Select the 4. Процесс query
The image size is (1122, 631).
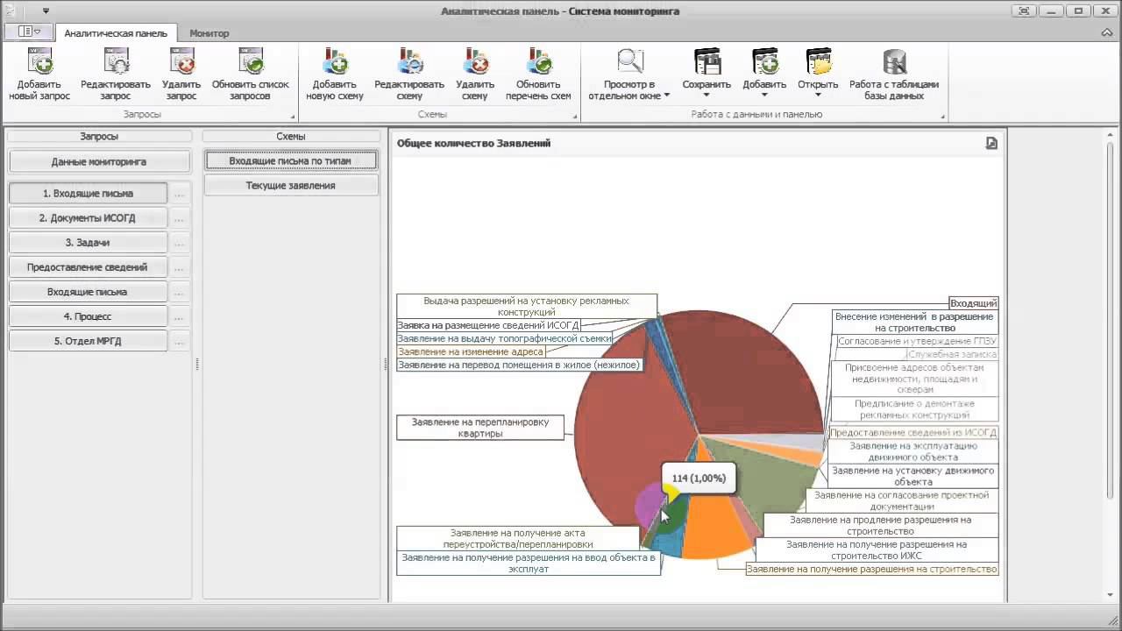click(x=88, y=316)
